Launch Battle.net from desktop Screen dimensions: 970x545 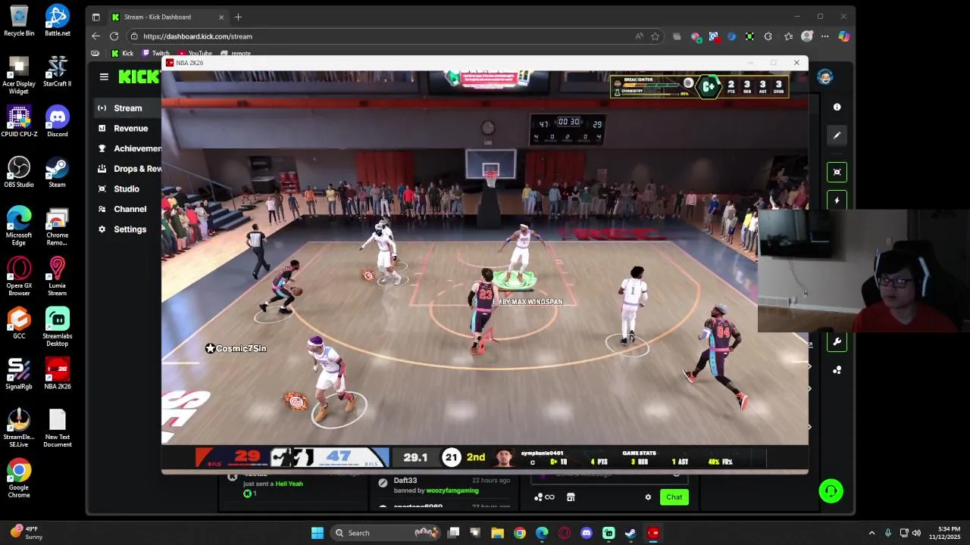(x=57, y=20)
